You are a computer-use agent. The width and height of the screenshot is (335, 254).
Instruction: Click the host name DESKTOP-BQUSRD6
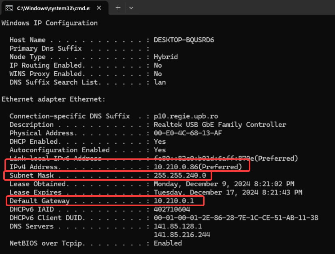tap(184, 40)
